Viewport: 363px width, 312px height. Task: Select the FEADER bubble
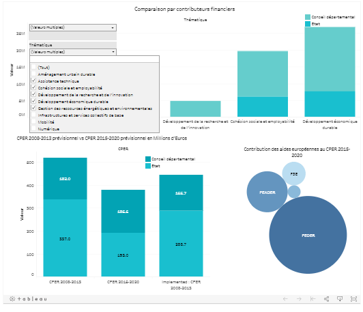tap(267, 192)
